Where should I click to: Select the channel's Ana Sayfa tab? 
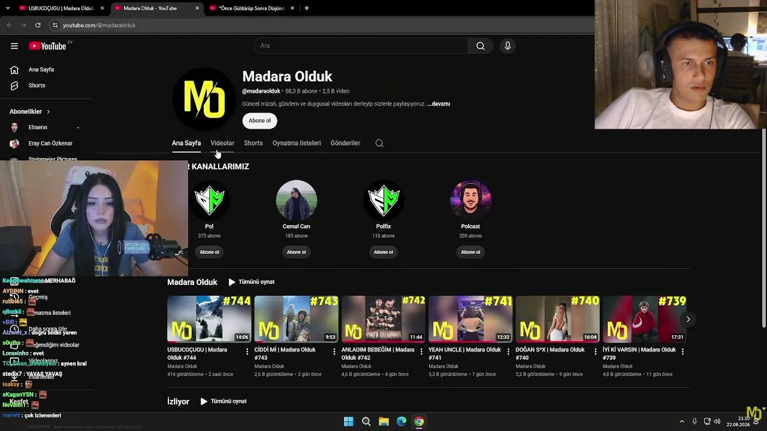coord(186,143)
